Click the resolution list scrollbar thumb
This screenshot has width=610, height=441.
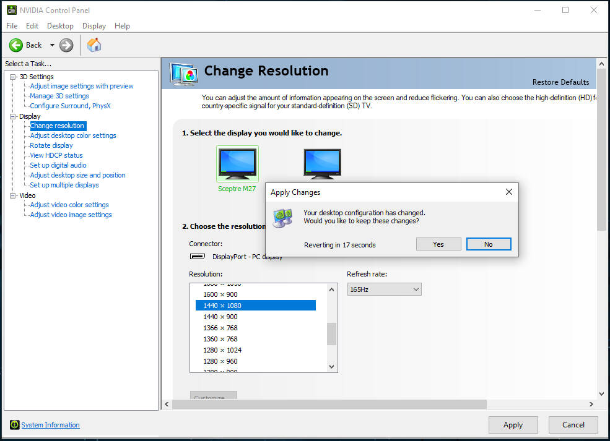pyautogui.click(x=331, y=334)
